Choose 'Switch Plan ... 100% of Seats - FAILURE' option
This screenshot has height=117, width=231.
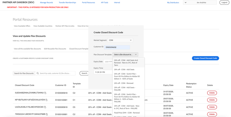click(x=128, y=98)
